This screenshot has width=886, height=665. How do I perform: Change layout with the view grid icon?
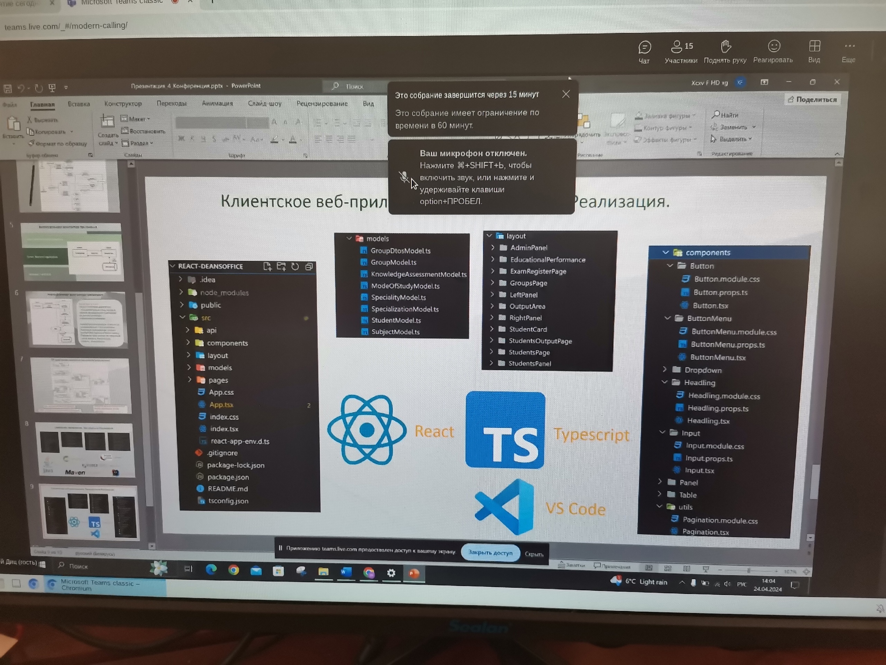[x=814, y=46]
